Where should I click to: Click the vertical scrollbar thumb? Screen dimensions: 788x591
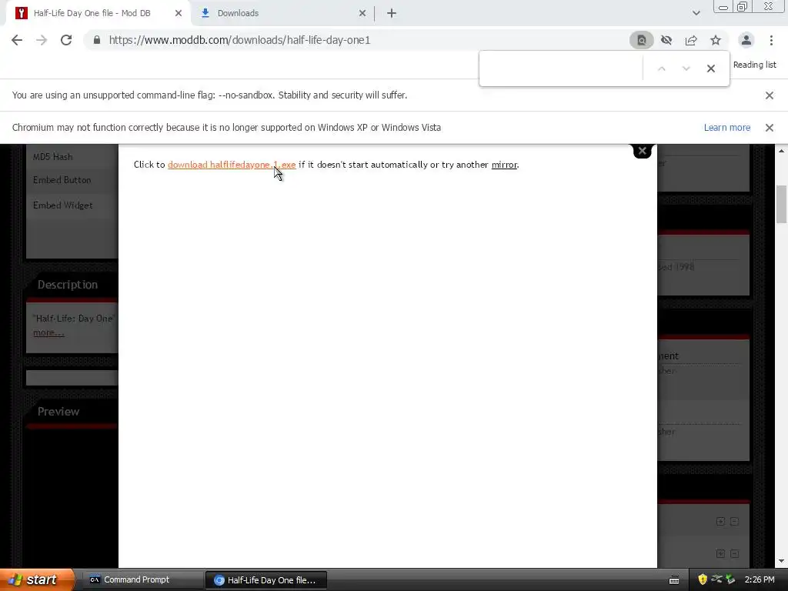point(781,204)
